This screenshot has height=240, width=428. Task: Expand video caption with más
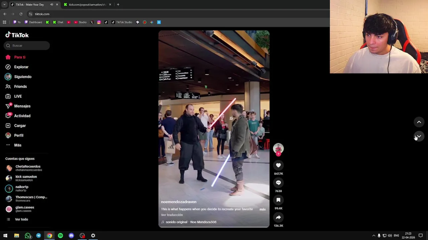[x=262, y=209]
